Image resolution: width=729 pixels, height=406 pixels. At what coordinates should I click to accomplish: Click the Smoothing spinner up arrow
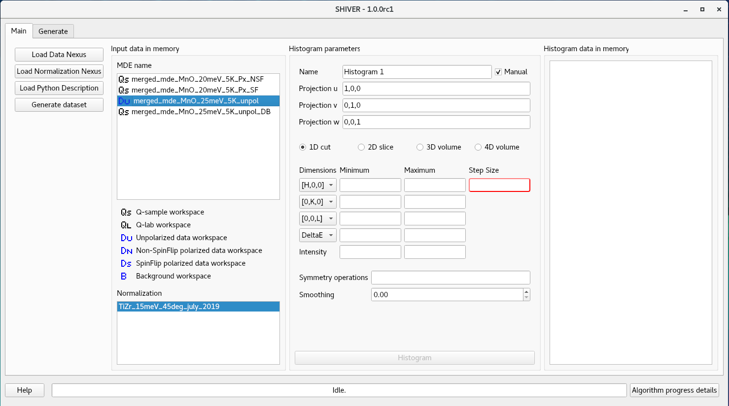tap(526, 291)
